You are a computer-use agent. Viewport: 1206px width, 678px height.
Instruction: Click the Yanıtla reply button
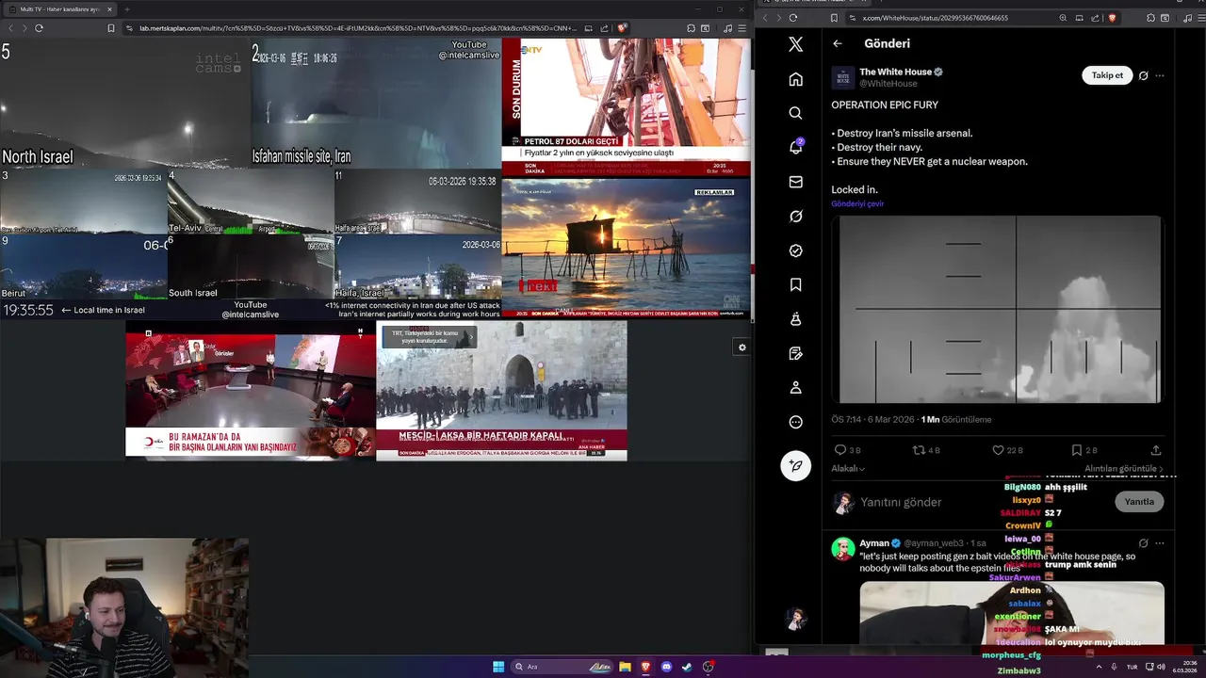(1139, 502)
